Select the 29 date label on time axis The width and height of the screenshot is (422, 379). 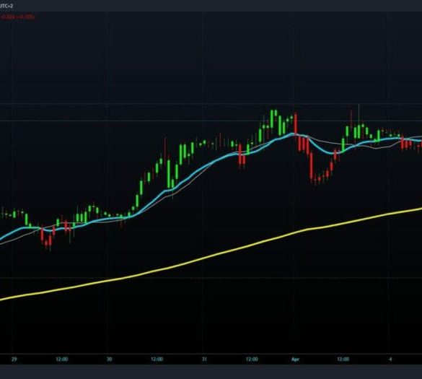(x=14, y=360)
